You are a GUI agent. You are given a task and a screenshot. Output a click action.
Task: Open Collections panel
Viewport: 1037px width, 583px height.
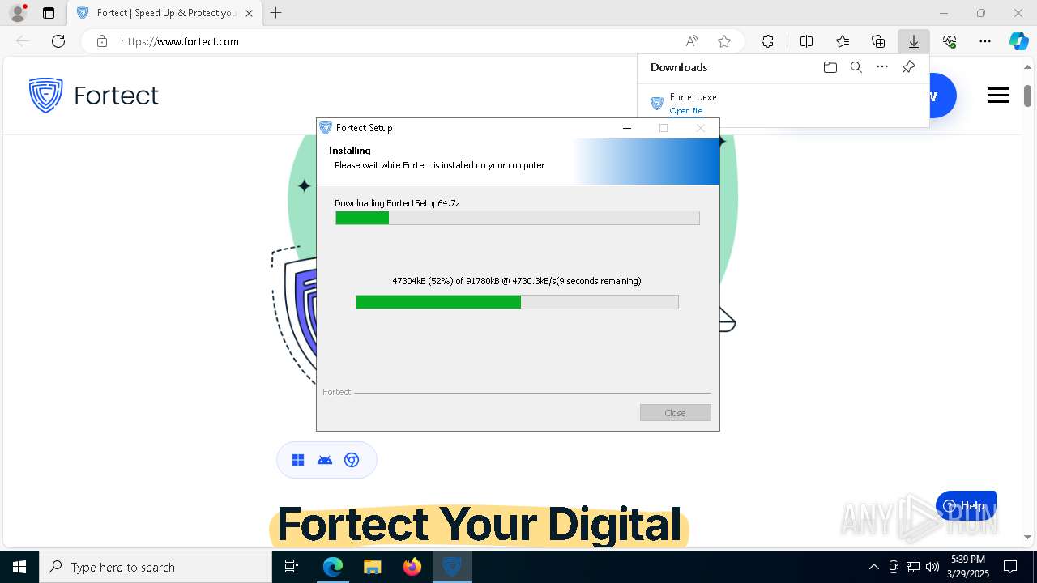pos(878,41)
